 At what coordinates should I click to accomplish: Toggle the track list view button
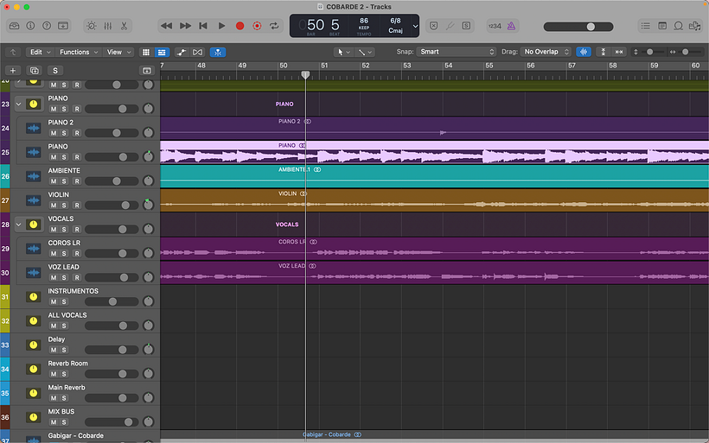(162, 53)
